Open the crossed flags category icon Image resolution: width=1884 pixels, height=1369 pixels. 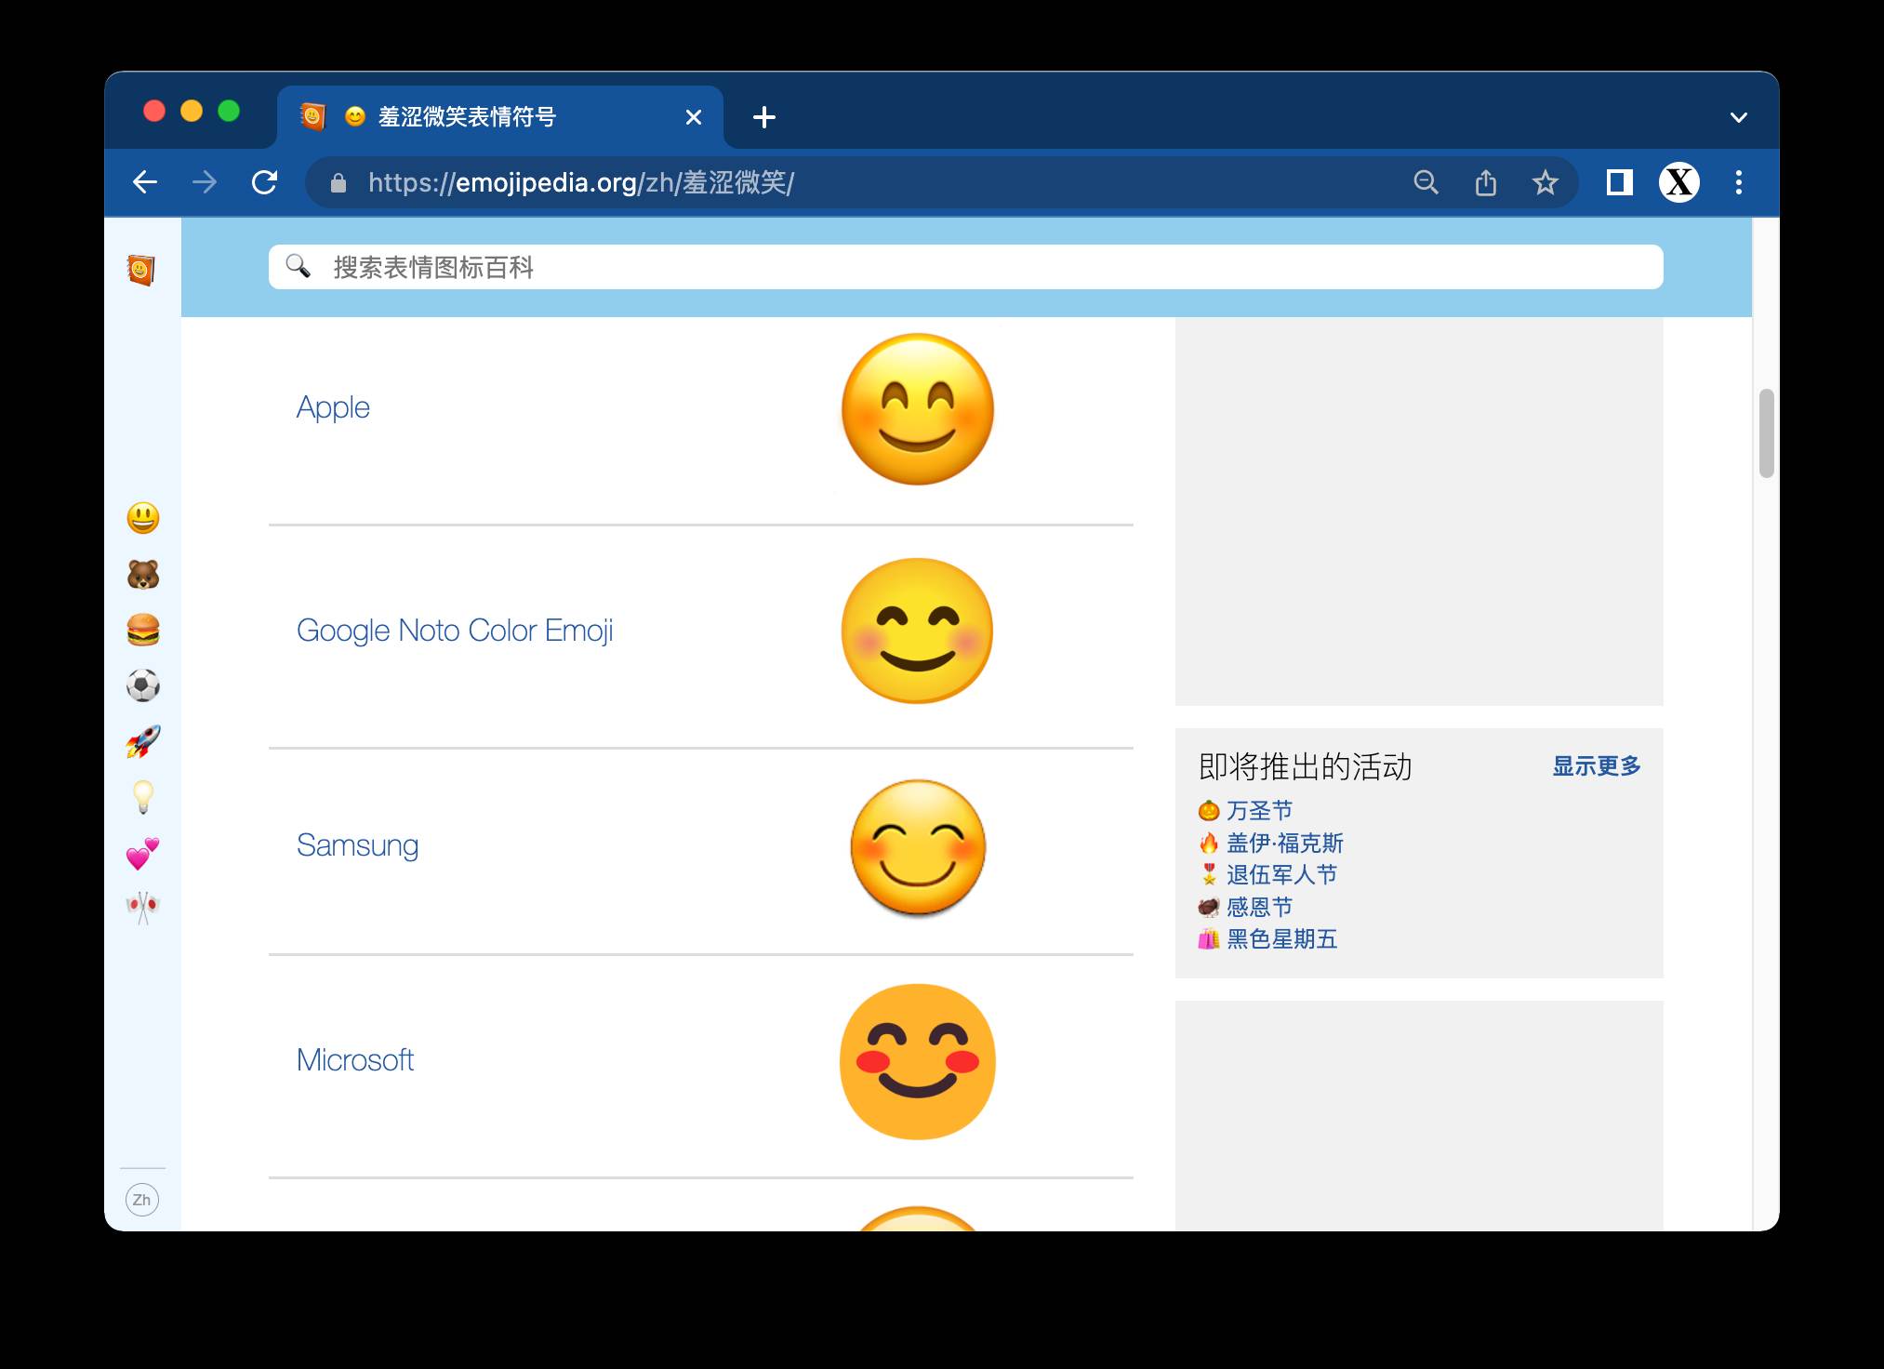(142, 908)
